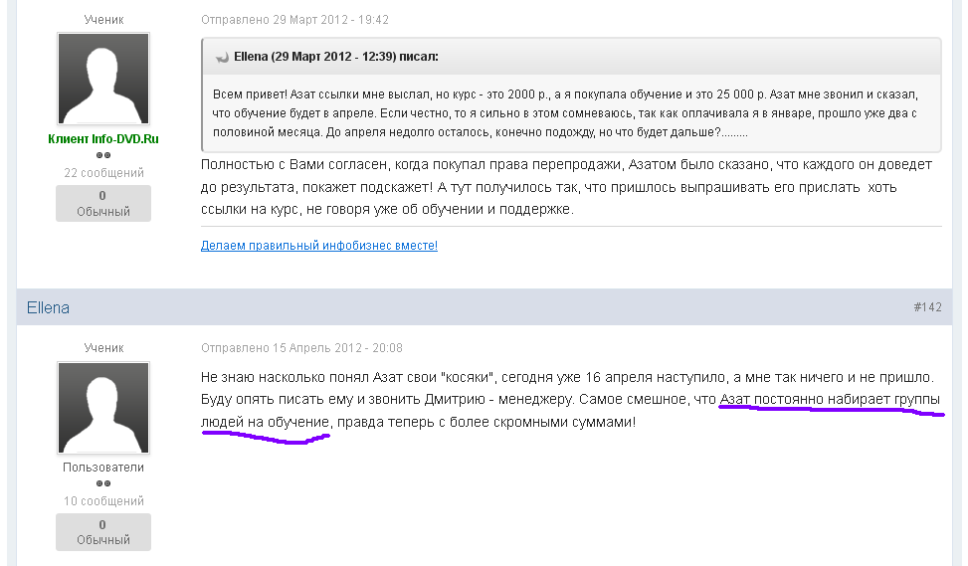The image size is (968, 566).
Task: Click reputation box of Клиент Info-DVD.Ru user
Action: (x=103, y=203)
